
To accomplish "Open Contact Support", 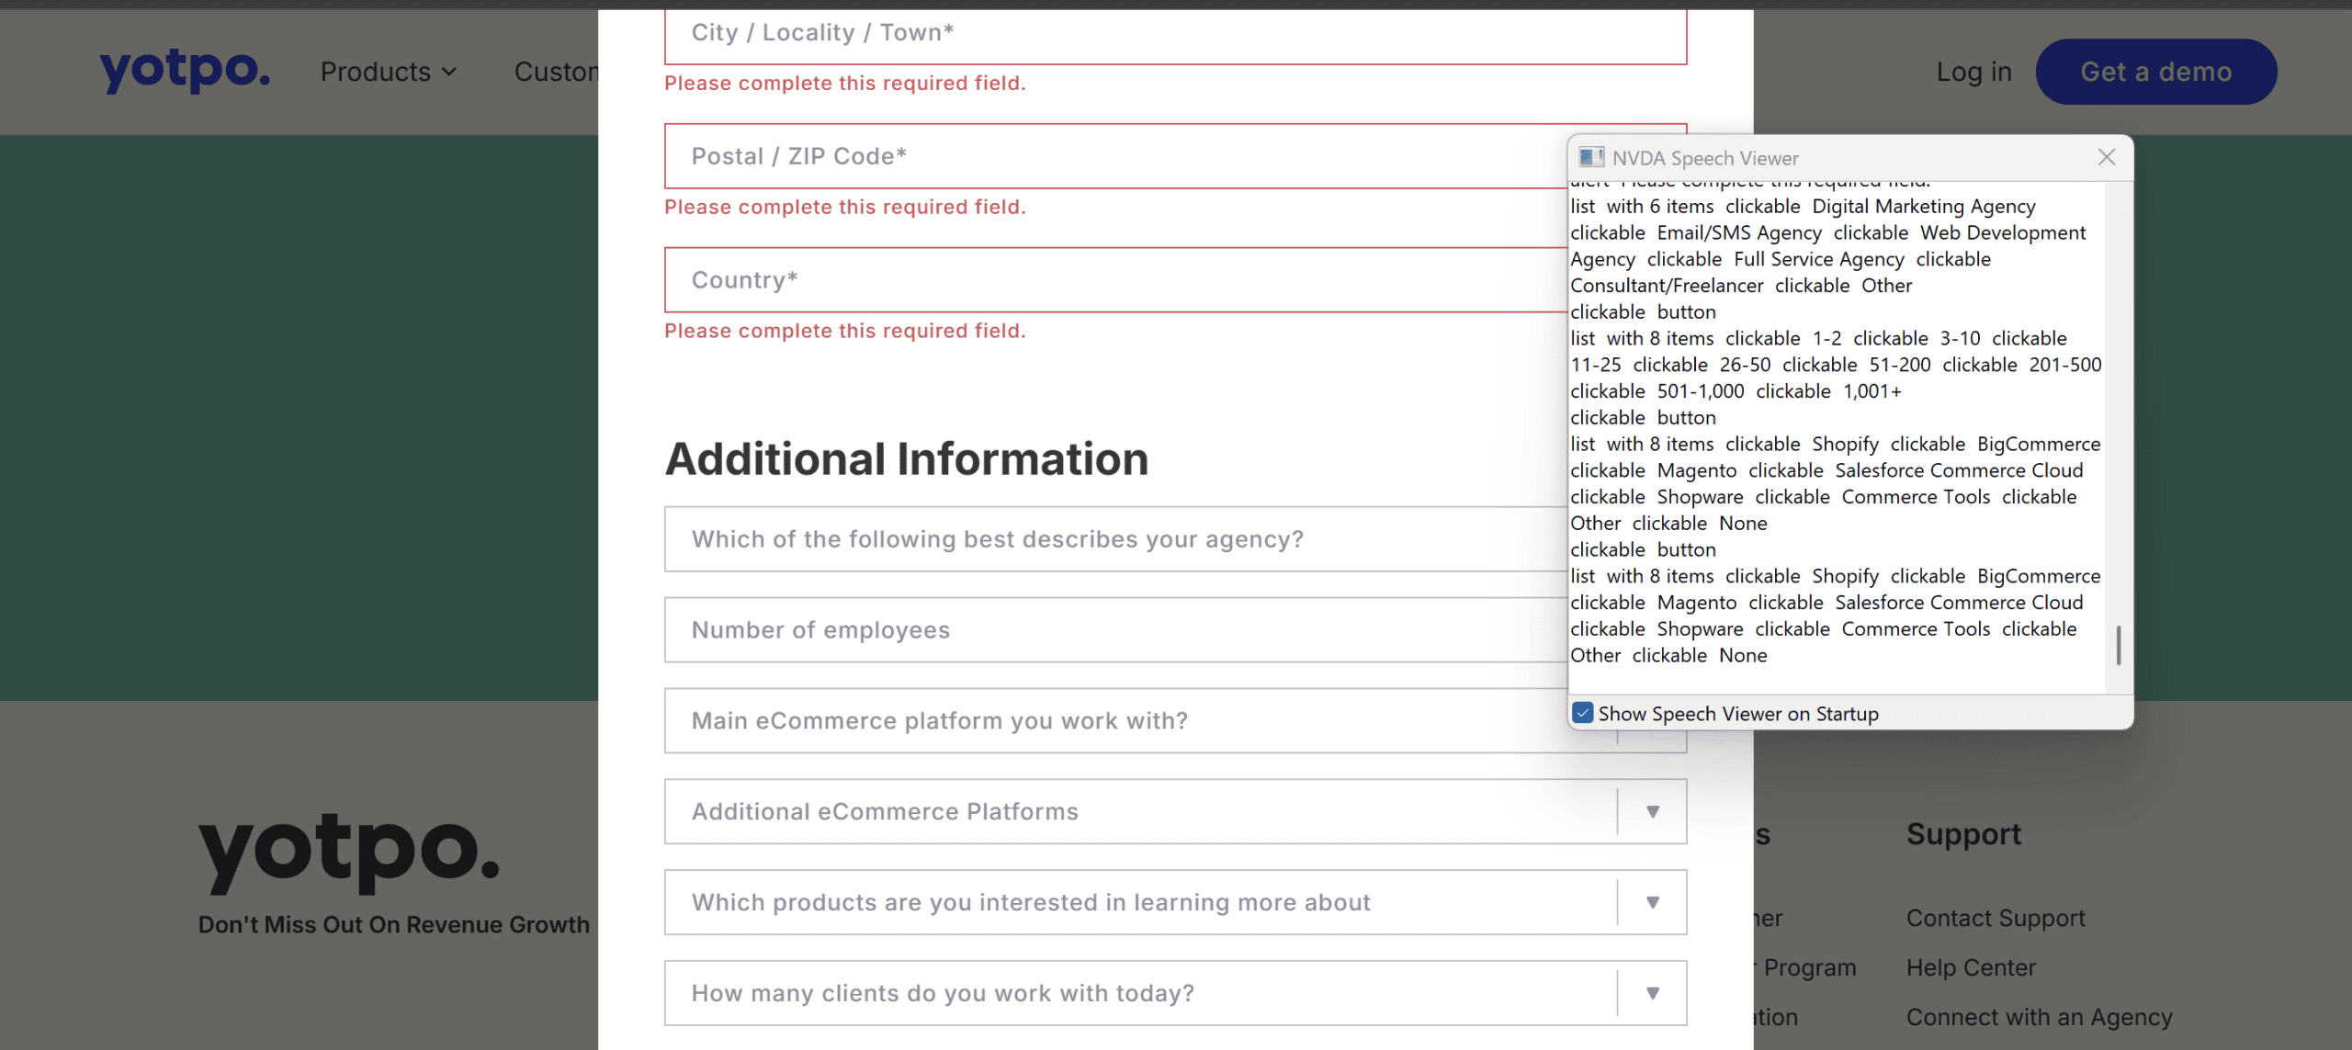I will coord(1996,918).
